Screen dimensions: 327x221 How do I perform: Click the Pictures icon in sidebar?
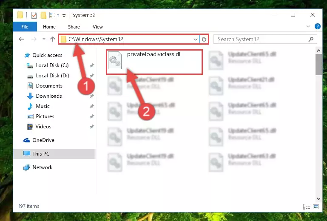coord(30,116)
